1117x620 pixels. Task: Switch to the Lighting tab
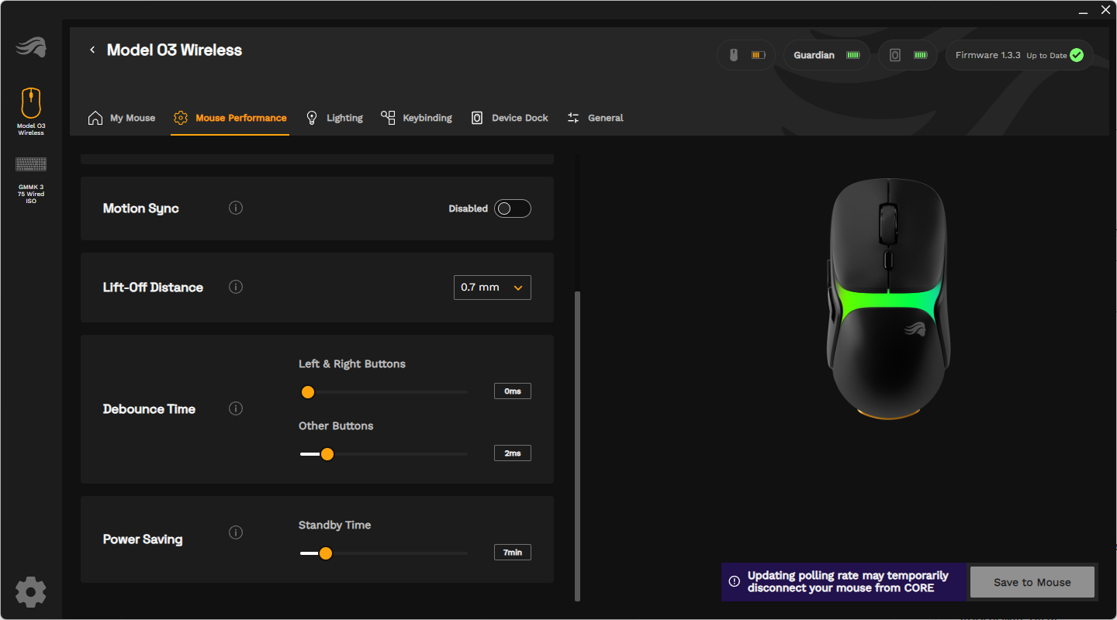[x=334, y=118]
